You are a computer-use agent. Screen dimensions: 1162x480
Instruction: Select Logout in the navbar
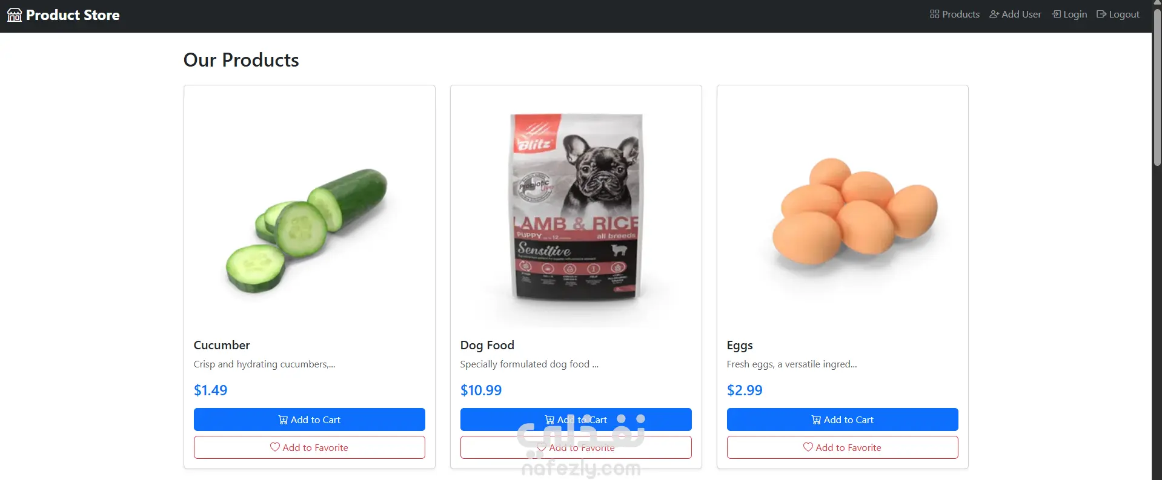1118,14
